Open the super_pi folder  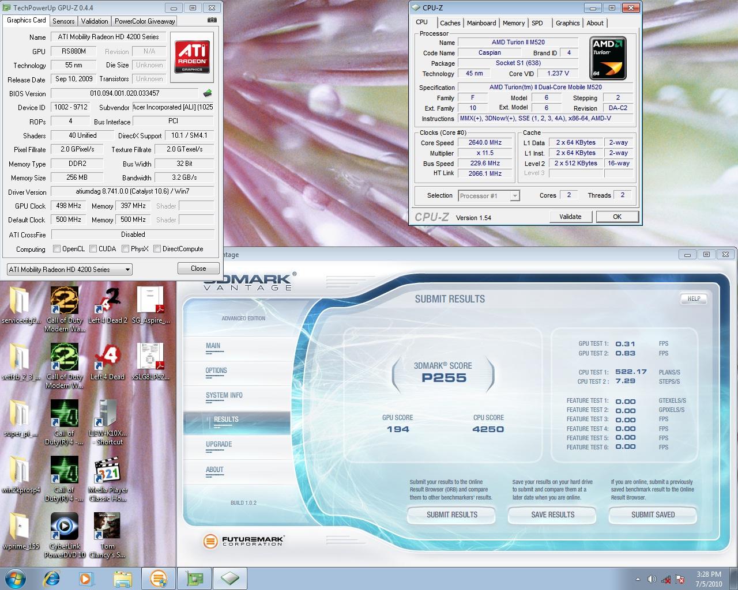point(21,418)
